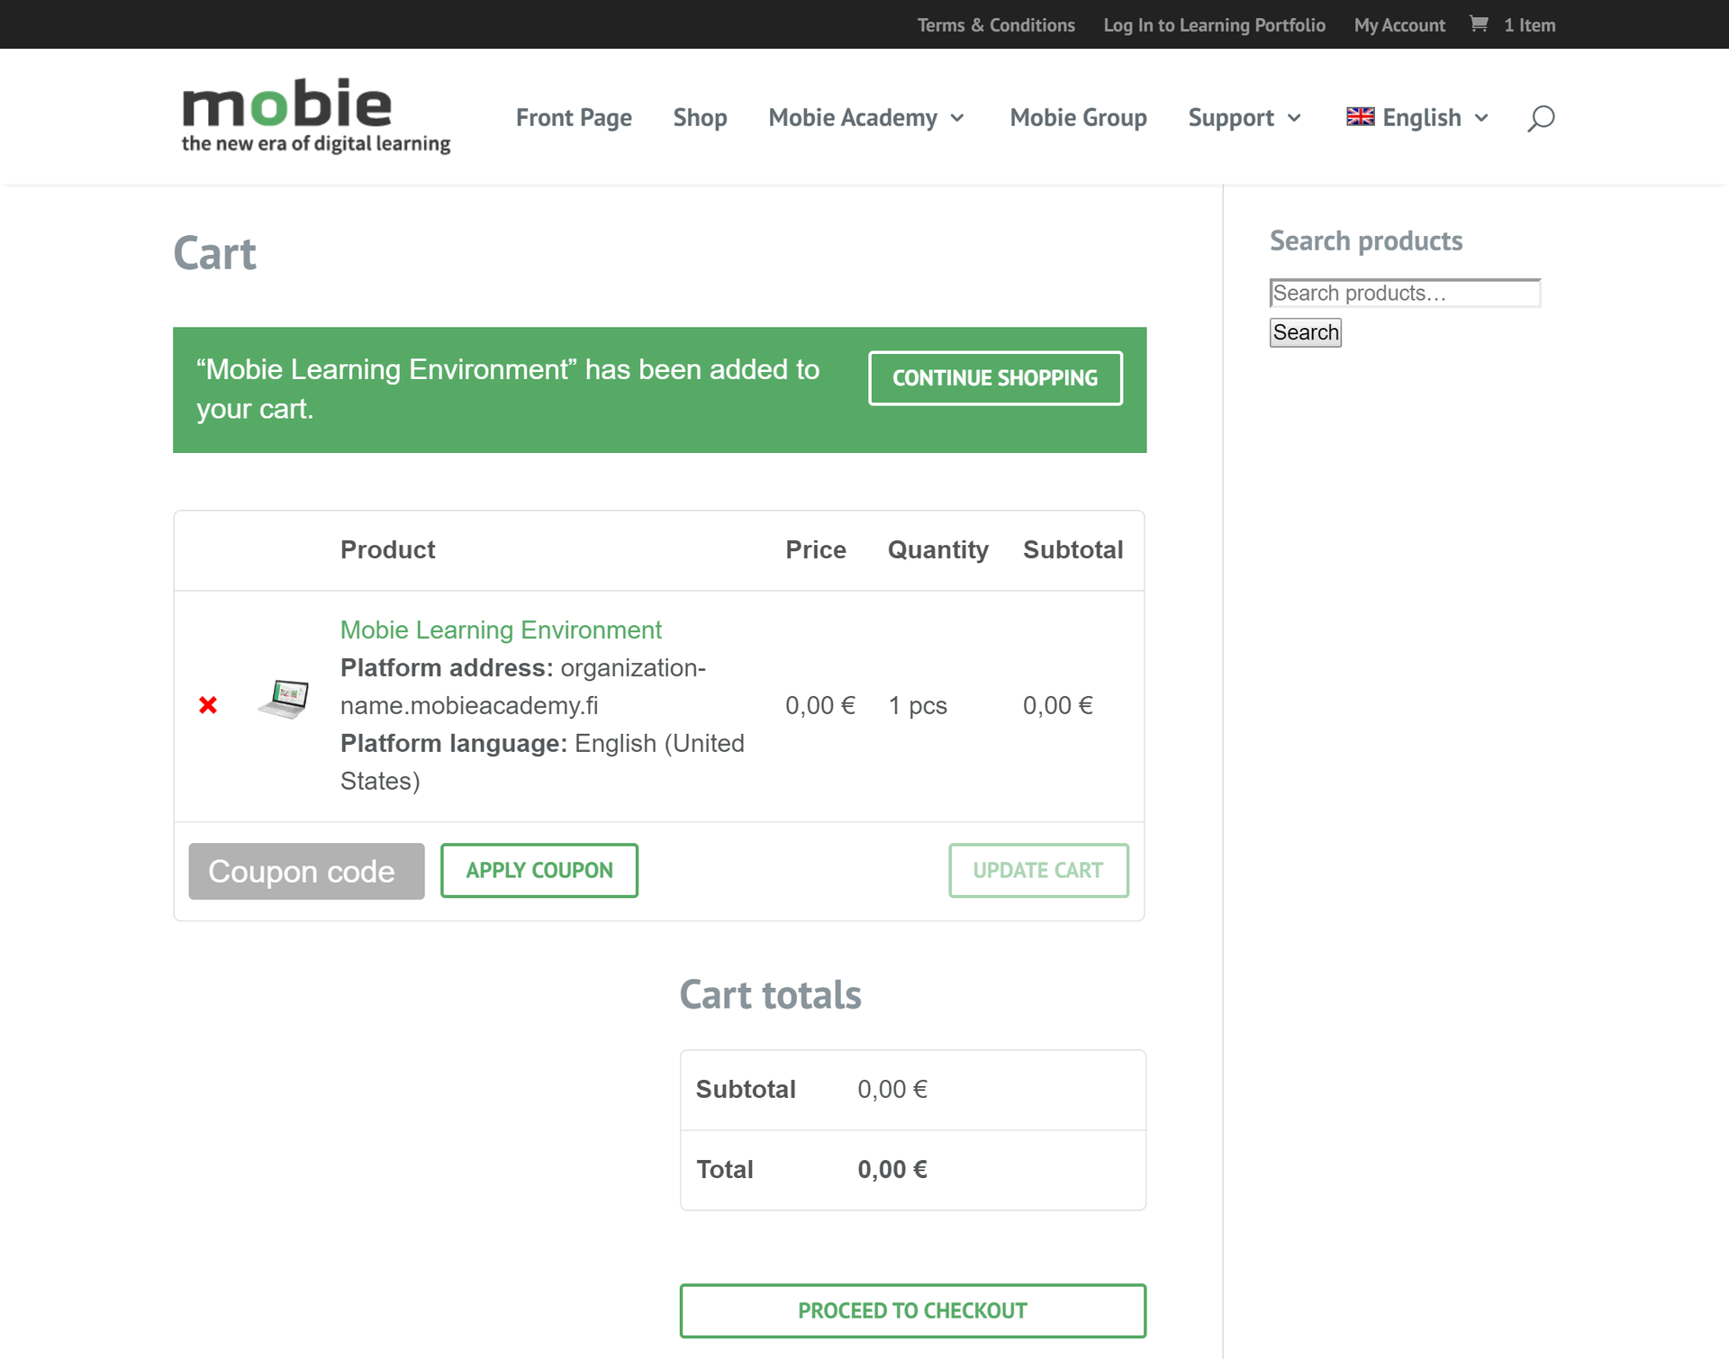Click the 'Subtotal' column header
1729x1359 pixels.
point(1073,550)
